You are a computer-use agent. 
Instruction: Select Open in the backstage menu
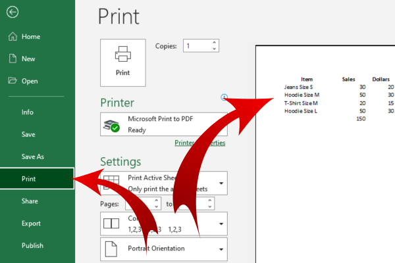30,81
